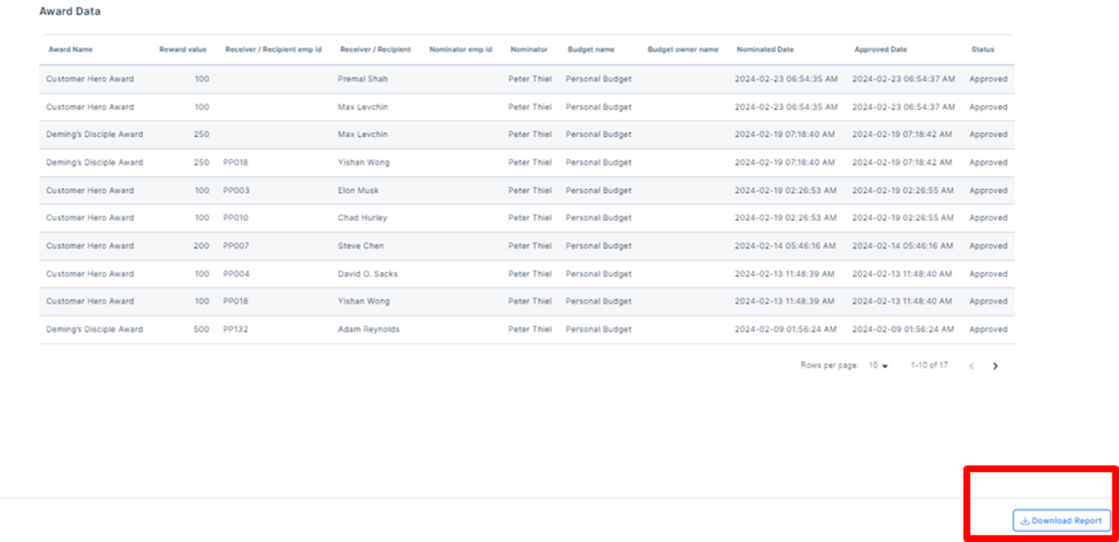Screen dimensions: 1119x542
Task: Click the Budget name column header
Action: click(x=590, y=50)
